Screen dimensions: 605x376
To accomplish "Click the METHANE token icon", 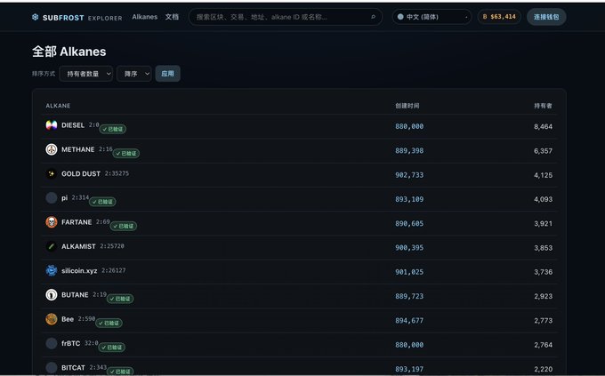I will [x=52, y=149].
